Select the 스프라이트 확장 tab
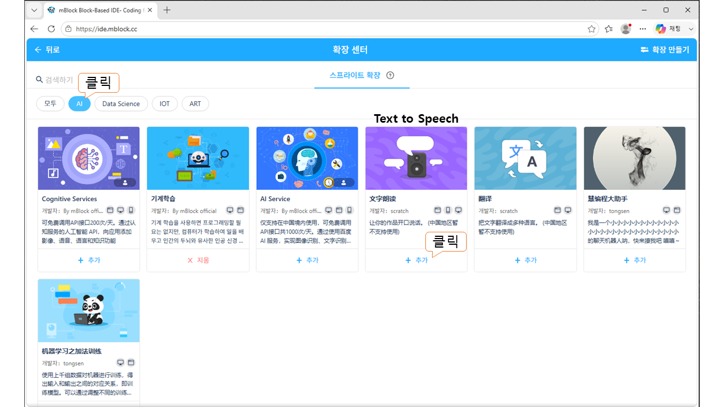The image size is (724, 407). click(355, 75)
